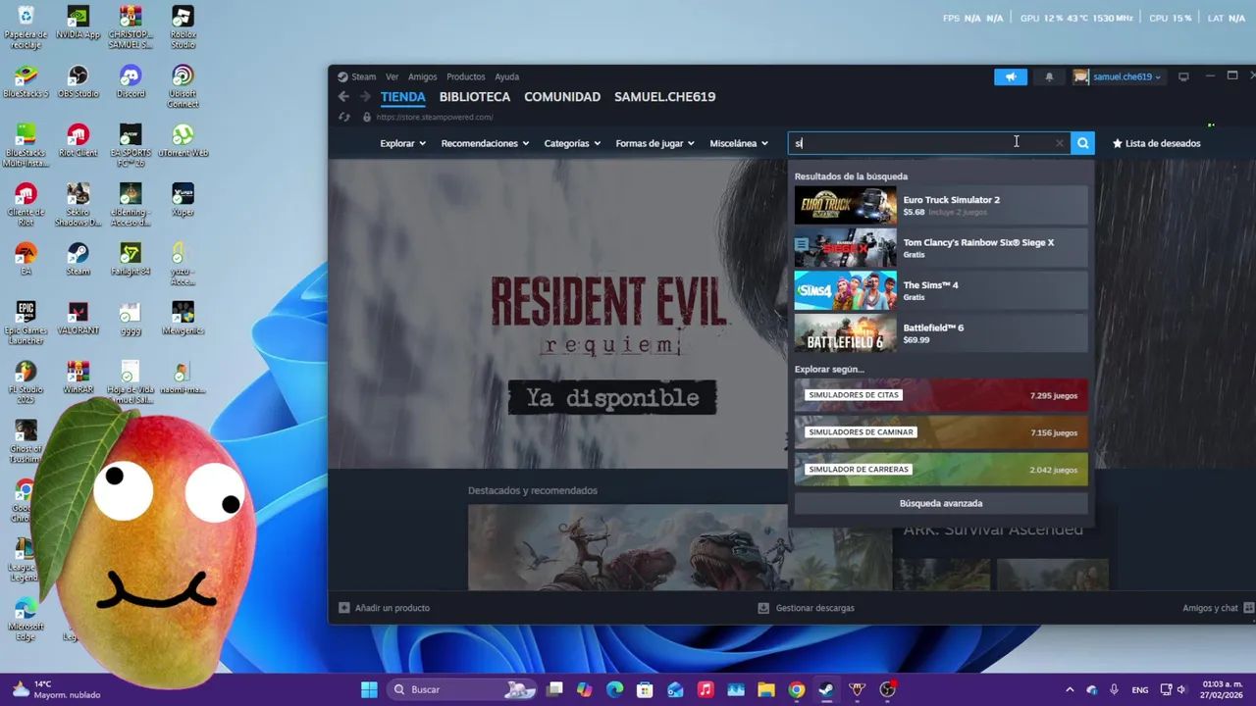Open Google Chrome from the taskbar
Screen dimensions: 1256x706
pos(797,689)
